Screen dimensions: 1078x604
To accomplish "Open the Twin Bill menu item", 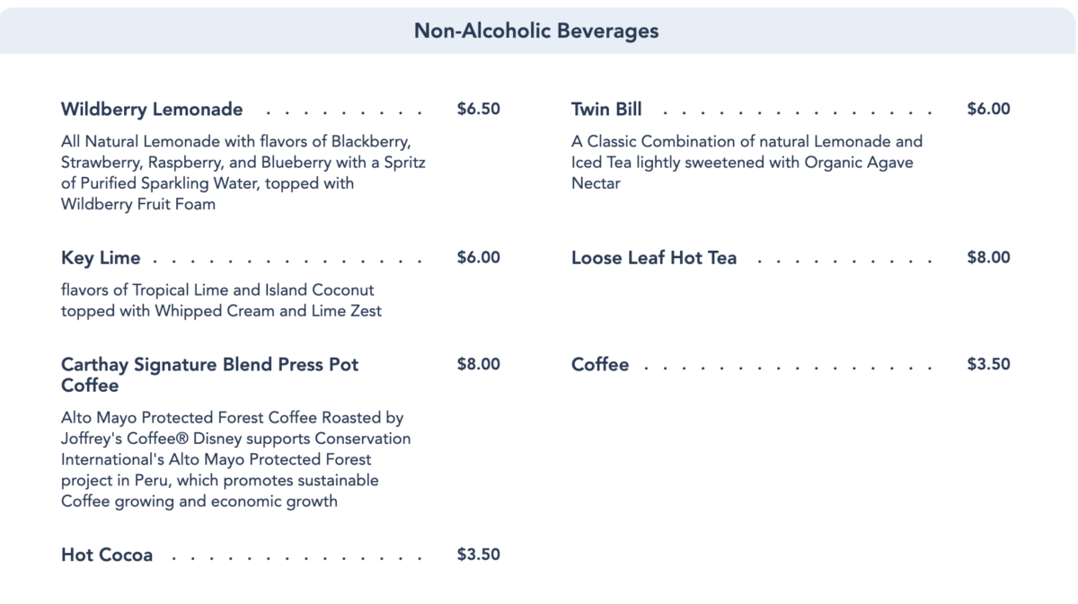I will [606, 110].
